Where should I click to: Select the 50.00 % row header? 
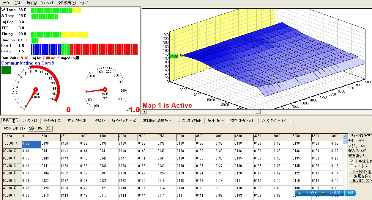click(12, 182)
